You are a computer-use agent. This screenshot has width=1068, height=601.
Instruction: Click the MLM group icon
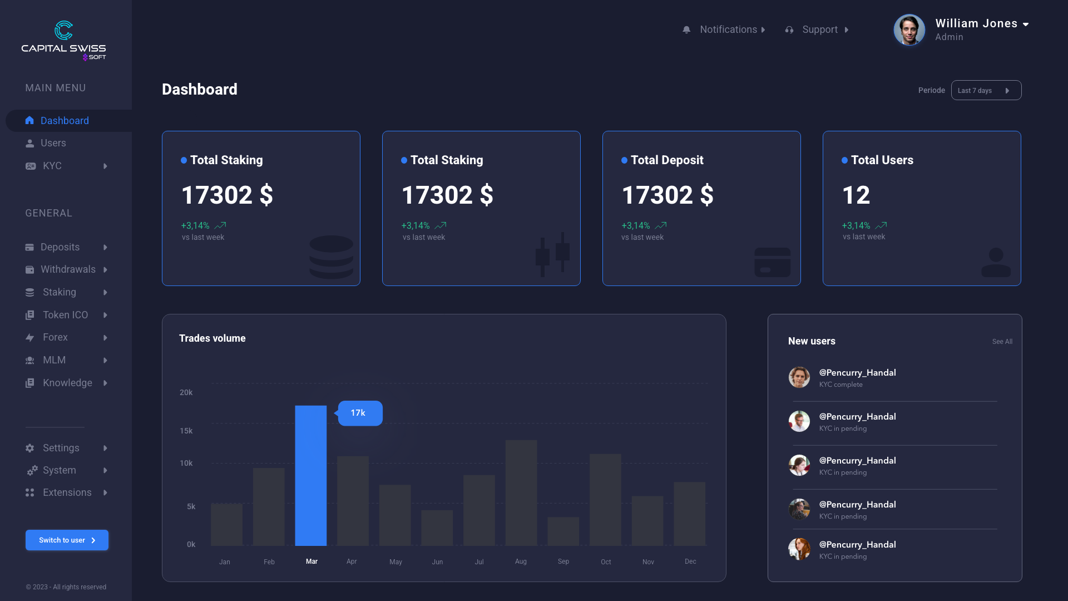30,361
